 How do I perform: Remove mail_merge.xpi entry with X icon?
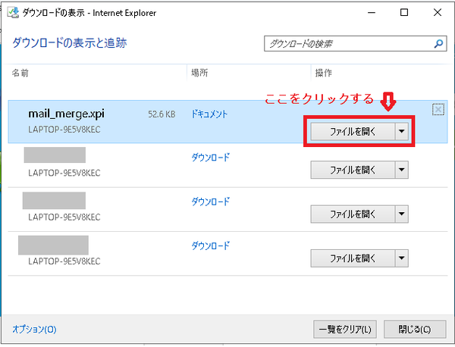tap(438, 110)
